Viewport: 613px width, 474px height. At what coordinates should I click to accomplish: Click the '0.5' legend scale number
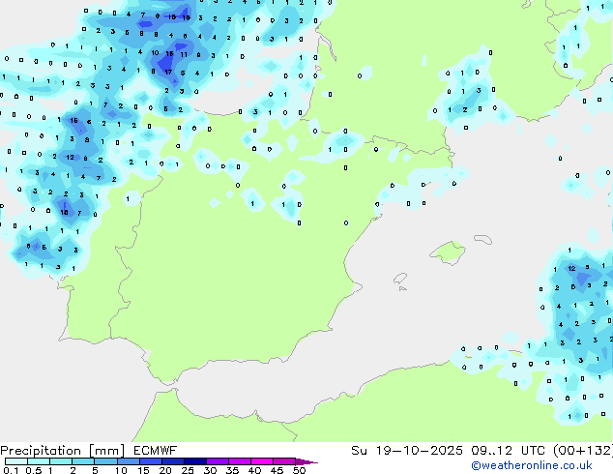pyautogui.click(x=33, y=470)
